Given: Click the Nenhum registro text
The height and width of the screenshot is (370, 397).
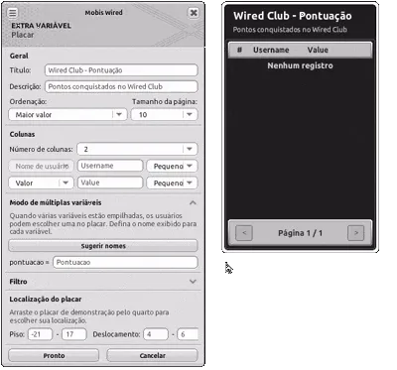Looking at the screenshot, I should click(x=300, y=65).
